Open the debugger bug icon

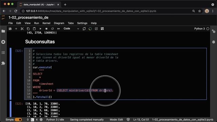coord(214,42)
